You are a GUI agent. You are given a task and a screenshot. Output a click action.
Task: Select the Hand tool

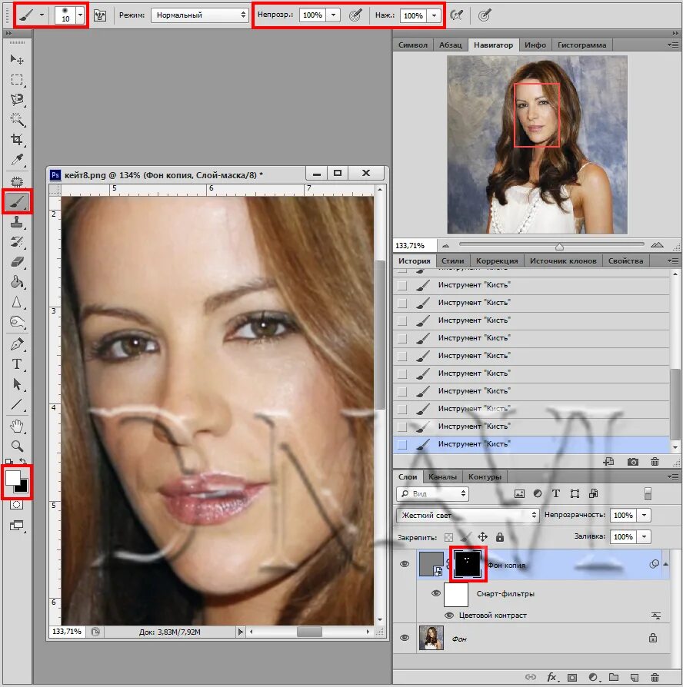tap(17, 426)
